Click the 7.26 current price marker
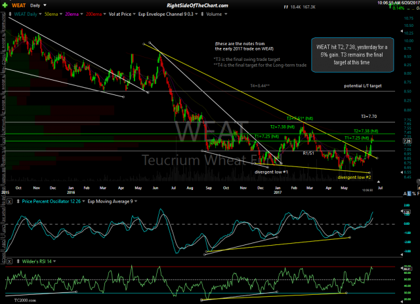 point(407,141)
